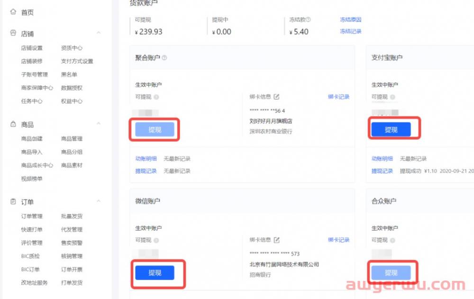Click the help icon beside 聚合账户 title
Viewport: 474px width, 299px height.
click(164, 58)
